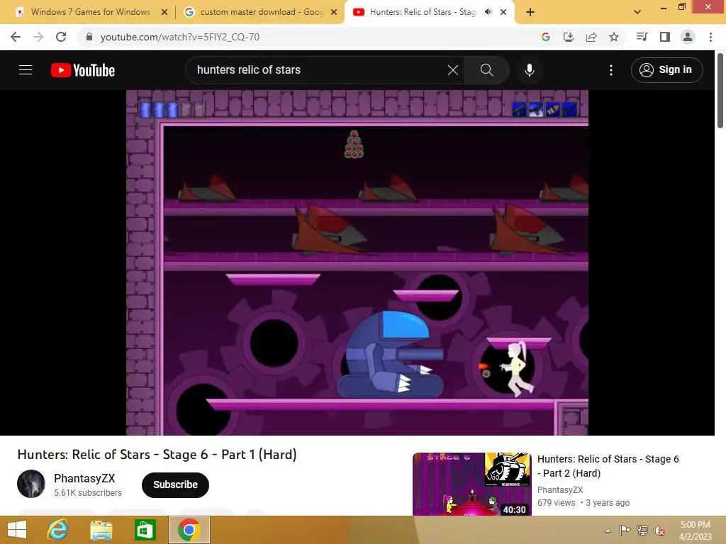Open PhantasyZX link under suggested video
Viewport: 726px width, 544px height.
point(560,490)
